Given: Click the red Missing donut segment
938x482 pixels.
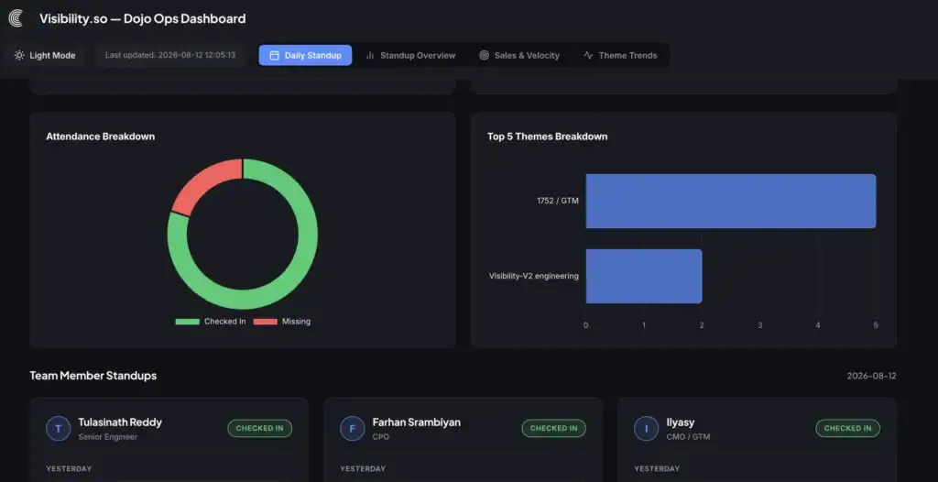Looking at the screenshot, I should click(202, 182).
